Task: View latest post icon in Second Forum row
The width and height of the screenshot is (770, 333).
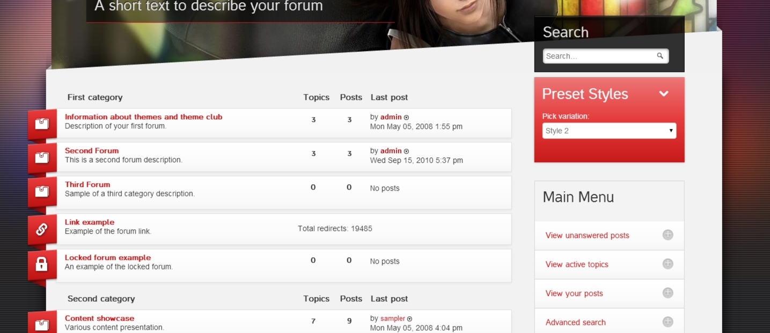Action: [x=406, y=151]
